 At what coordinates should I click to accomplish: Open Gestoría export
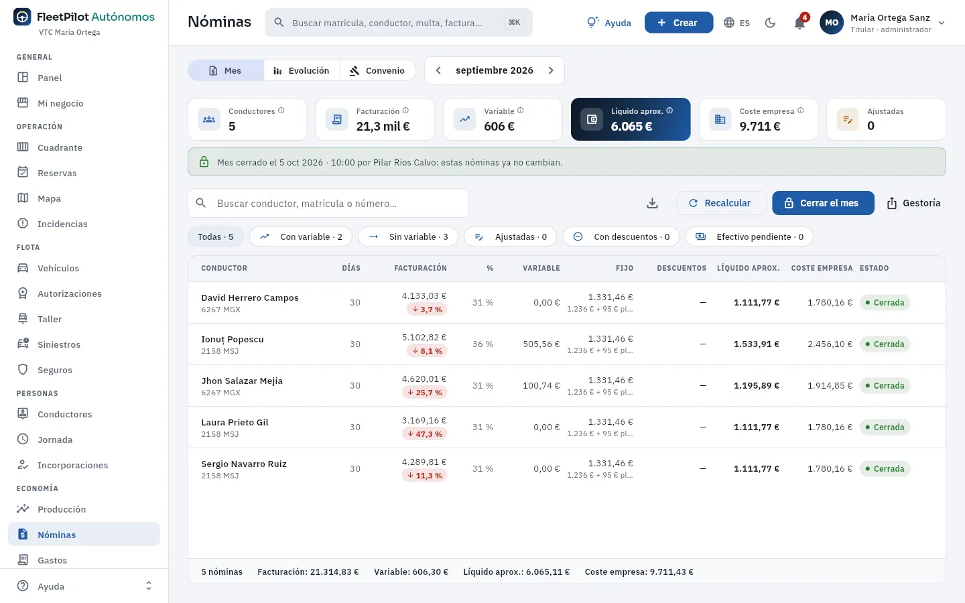pos(913,203)
